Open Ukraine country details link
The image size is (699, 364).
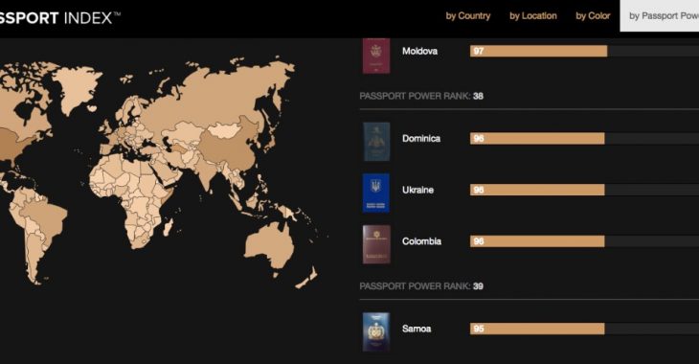coord(417,190)
